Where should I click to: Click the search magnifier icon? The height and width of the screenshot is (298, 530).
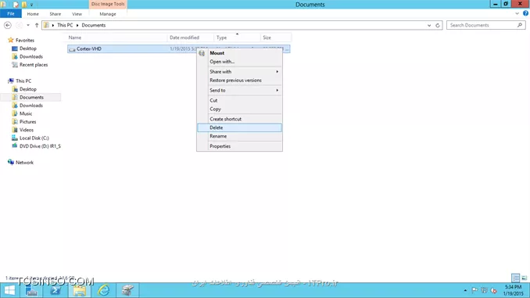520,25
